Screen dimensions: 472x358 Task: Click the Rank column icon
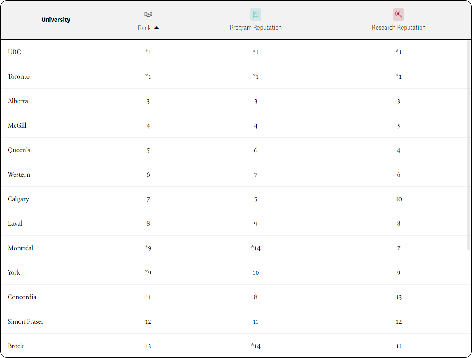pos(148,14)
